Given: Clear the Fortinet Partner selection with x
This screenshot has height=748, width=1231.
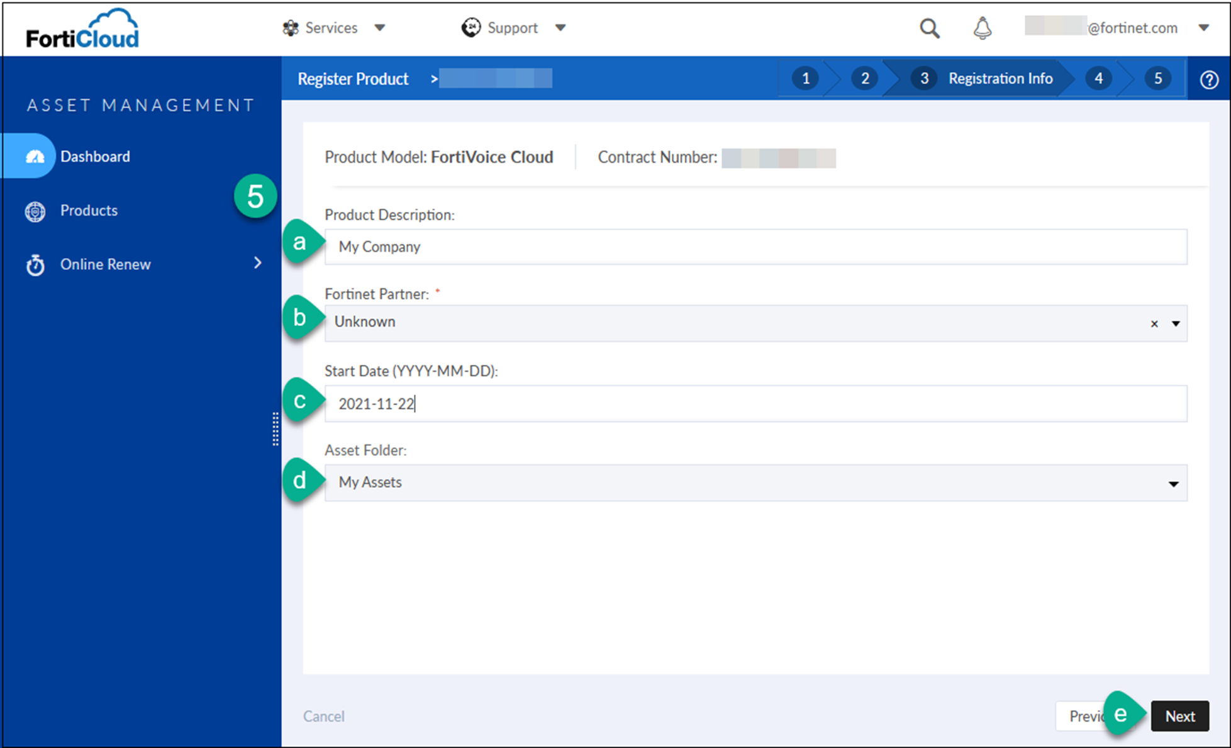Looking at the screenshot, I should (x=1154, y=323).
